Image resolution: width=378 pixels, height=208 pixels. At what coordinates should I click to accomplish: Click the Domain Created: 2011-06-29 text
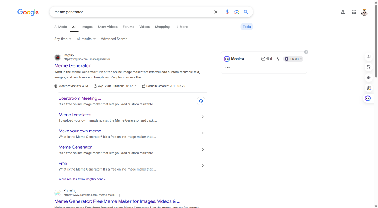[166, 86]
